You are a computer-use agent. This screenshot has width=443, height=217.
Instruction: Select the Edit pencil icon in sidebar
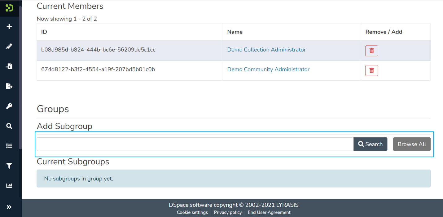[x=9, y=46]
